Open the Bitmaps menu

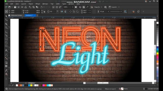point(45,4)
